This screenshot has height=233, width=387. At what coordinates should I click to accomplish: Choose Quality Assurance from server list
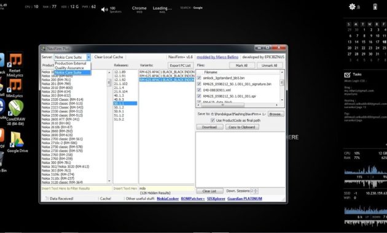pyautogui.click(x=69, y=67)
